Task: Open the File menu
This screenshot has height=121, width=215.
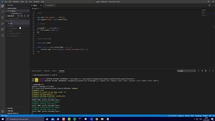Action: 6,2
